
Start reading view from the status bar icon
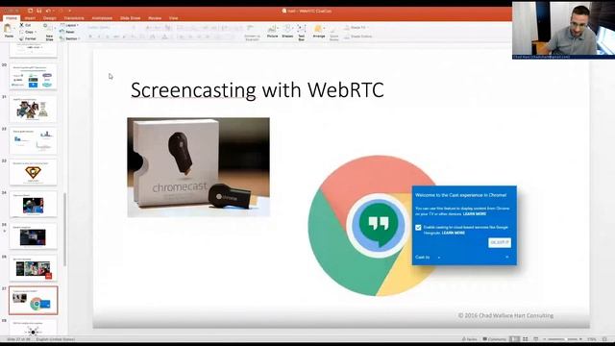click(536, 339)
